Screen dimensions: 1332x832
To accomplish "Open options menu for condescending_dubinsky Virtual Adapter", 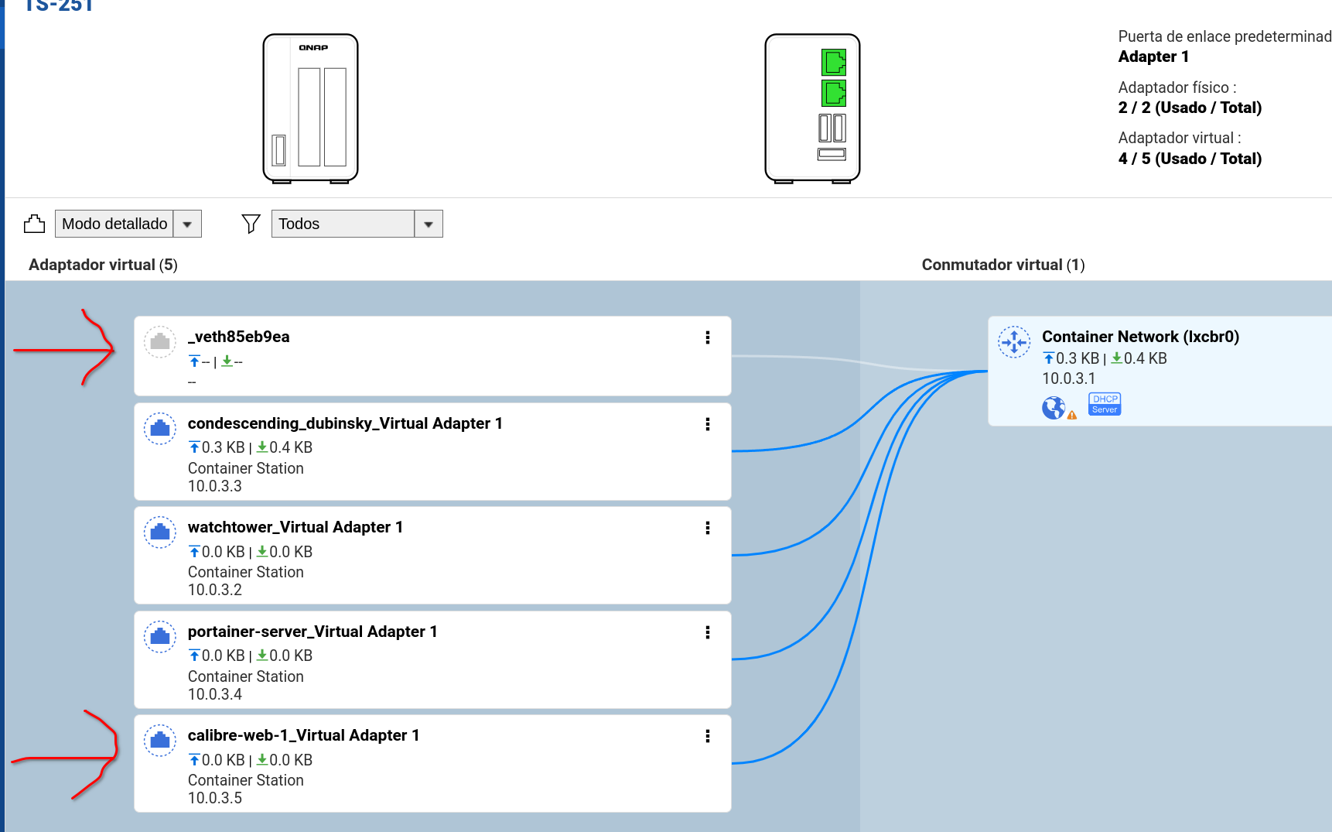I will [x=707, y=424].
